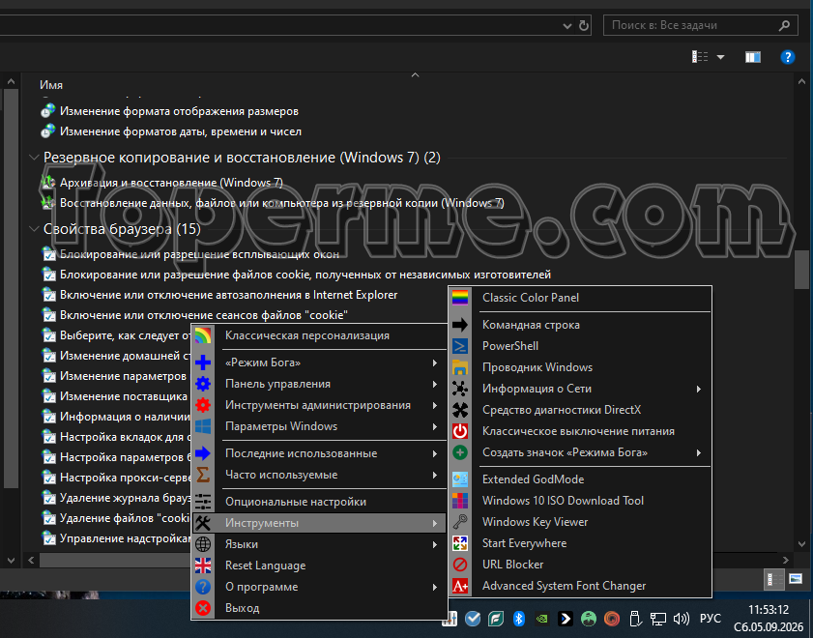Click the URL Blocker prohibition icon
This screenshot has width=813, height=638.
(x=460, y=565)
